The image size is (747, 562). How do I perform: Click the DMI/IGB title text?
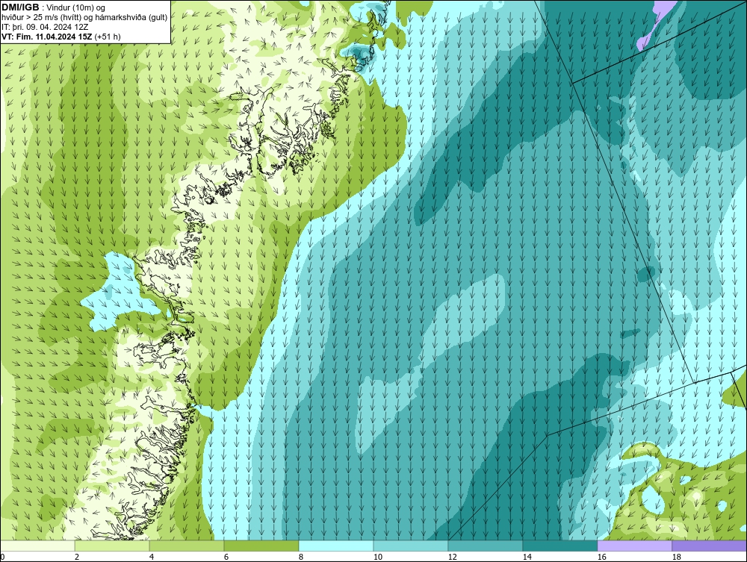20,7
